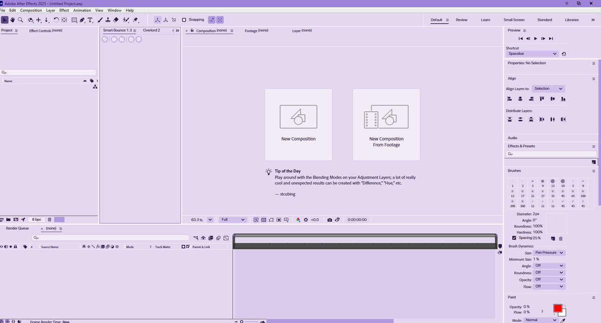Click the 8 bpc color depth button
Screen dimensions: 601x323
pos(37,219)
